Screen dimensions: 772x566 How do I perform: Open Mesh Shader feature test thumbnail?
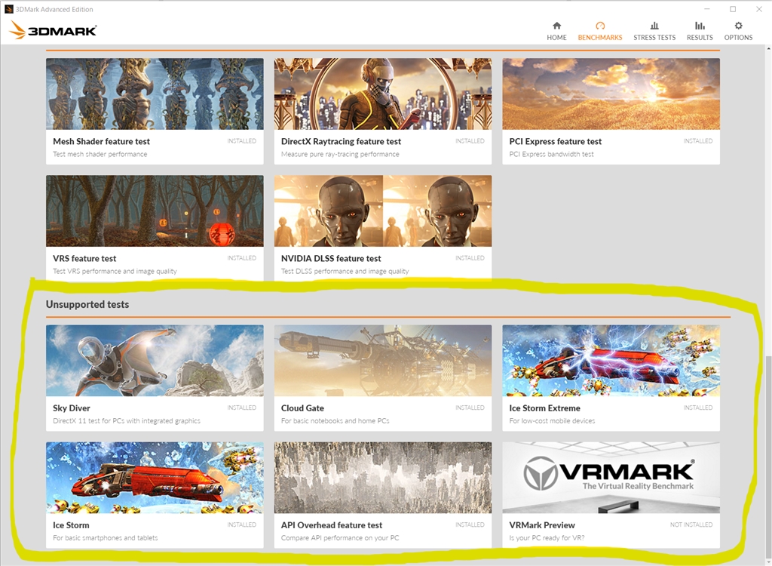click(x=155, y=94)
